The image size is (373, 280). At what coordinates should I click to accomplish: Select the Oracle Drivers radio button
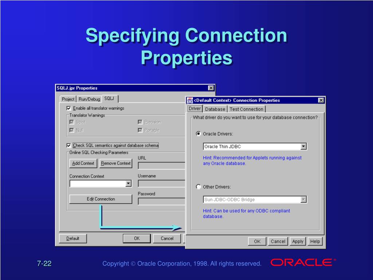[199, 134]
